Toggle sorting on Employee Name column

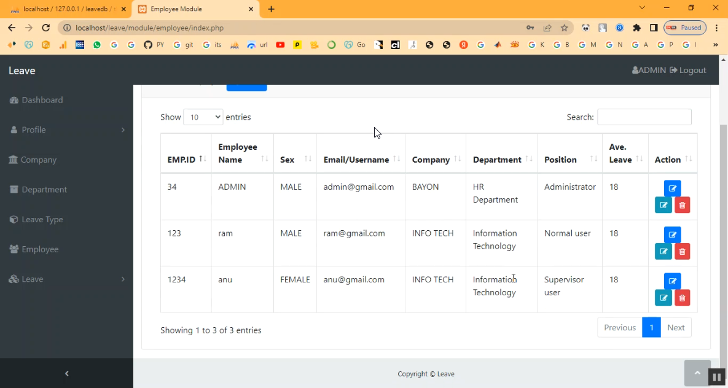[242, 153]
